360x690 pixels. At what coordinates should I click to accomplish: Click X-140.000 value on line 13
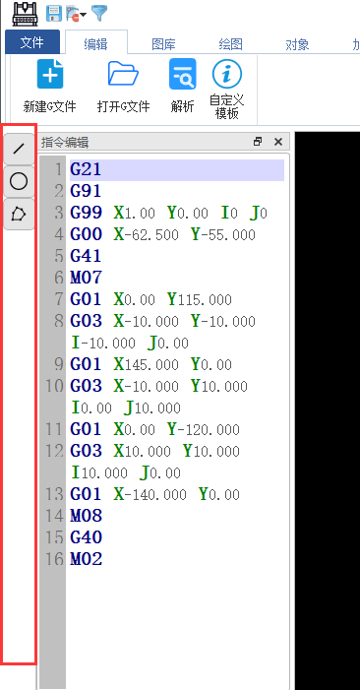click(150, 495)
